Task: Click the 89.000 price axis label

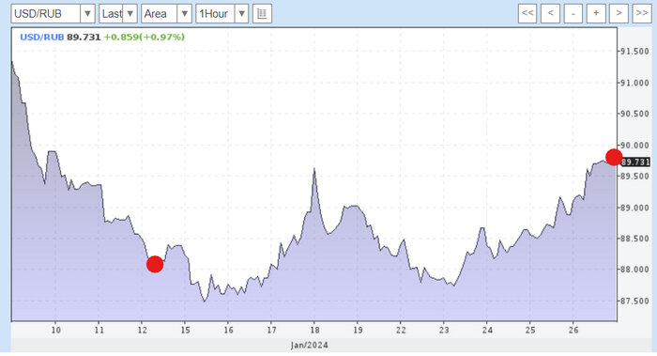Action: point(634,208)
